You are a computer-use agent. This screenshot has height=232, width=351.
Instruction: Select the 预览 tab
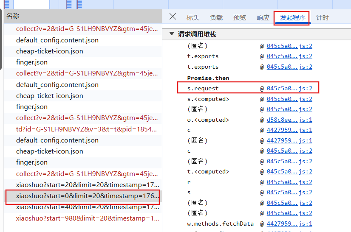239,18
